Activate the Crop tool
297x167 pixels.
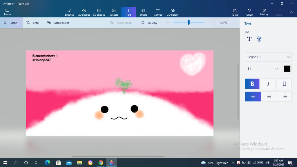32,23
